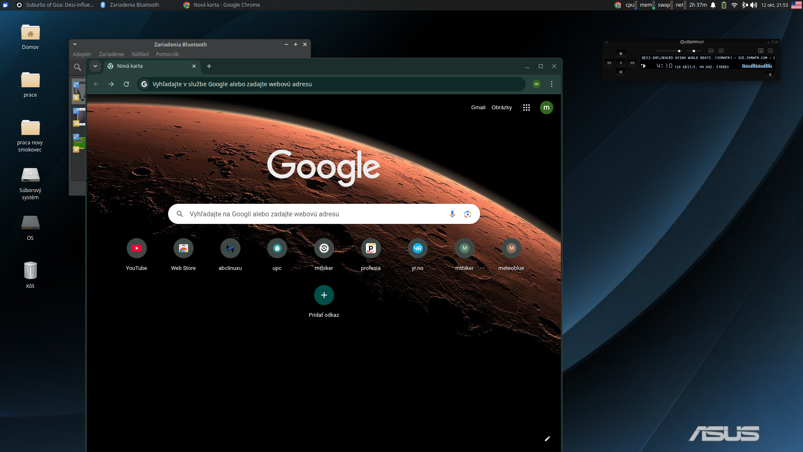Image resolution: width=803 pixels, height=452 pixels.
Task: Open Google Lens image search icon
Action: pos(468,214)
